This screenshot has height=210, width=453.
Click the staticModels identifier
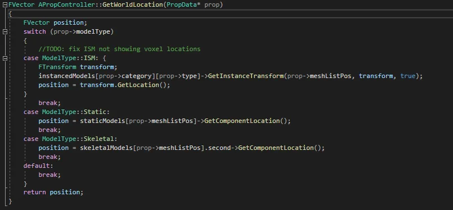pyautogui.click(x=102, y=121)
